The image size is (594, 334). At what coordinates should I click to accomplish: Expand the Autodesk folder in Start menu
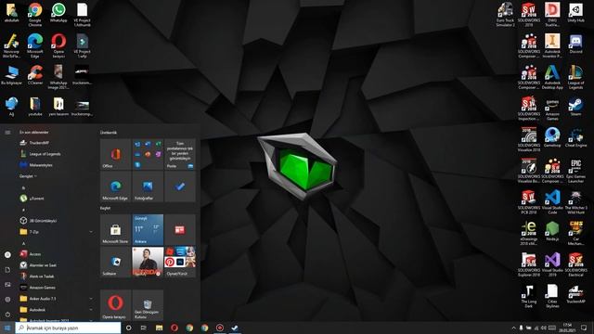pos(56,310)
